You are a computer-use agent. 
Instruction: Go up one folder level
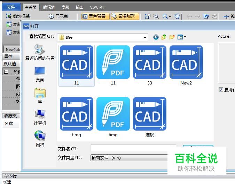pyautogui.click(x=164, y=37)
